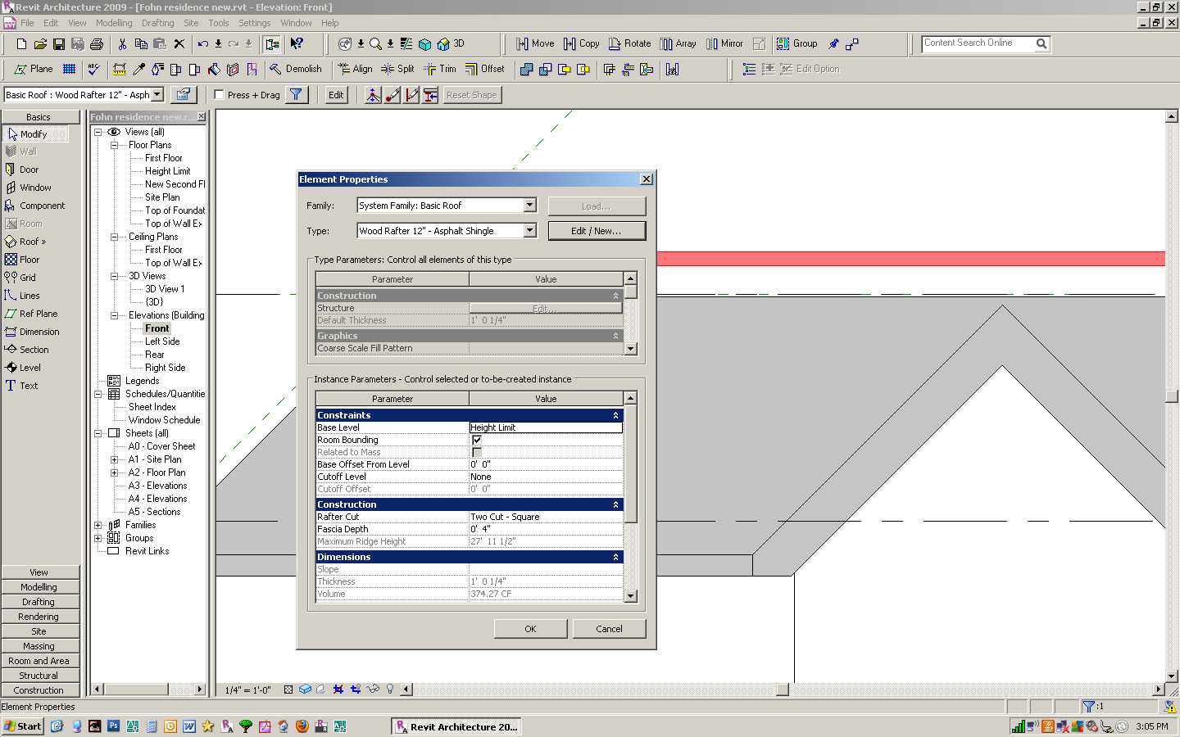The image size is (1180, 737).
Task: Select the Dimension tool in Basics
Action: point(39,332)
